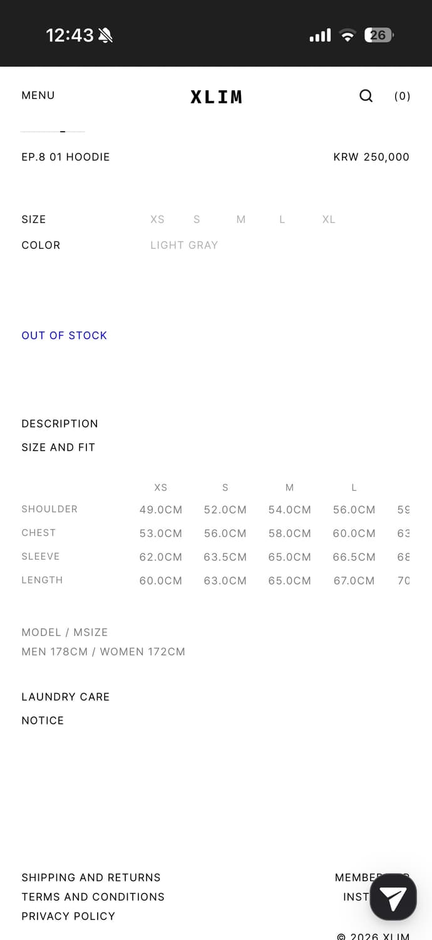Open SHIPPING AND RETURNS page
This screenshot has width=432, height=940.
[x=91, y=877]
